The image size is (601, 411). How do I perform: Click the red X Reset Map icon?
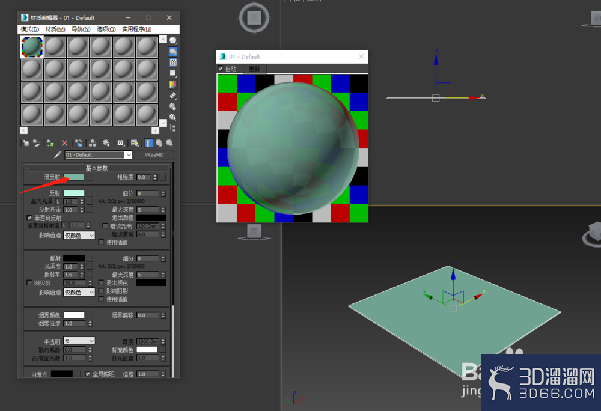click(64, 143)
